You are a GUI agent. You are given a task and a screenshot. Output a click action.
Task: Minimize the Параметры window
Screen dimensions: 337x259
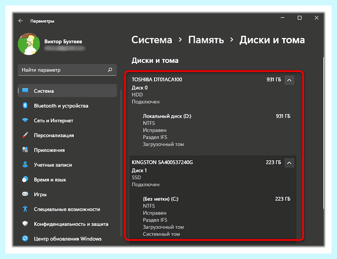pos(283,18)
